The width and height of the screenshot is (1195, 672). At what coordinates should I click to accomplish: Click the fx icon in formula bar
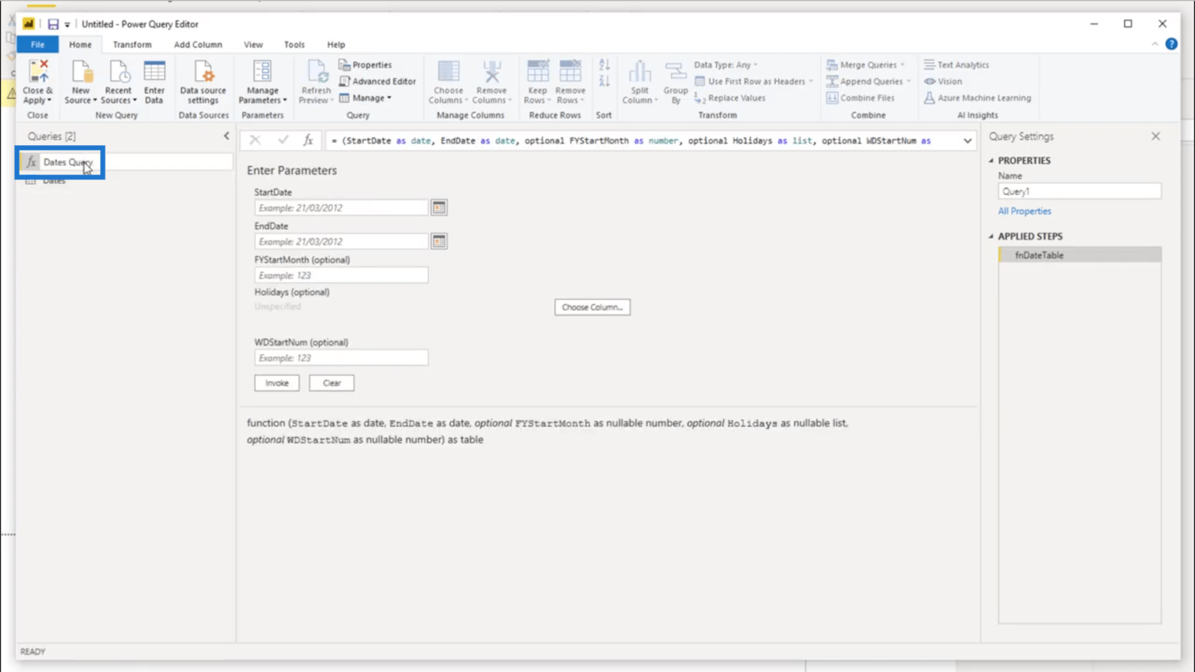click(x=308, y=140)
